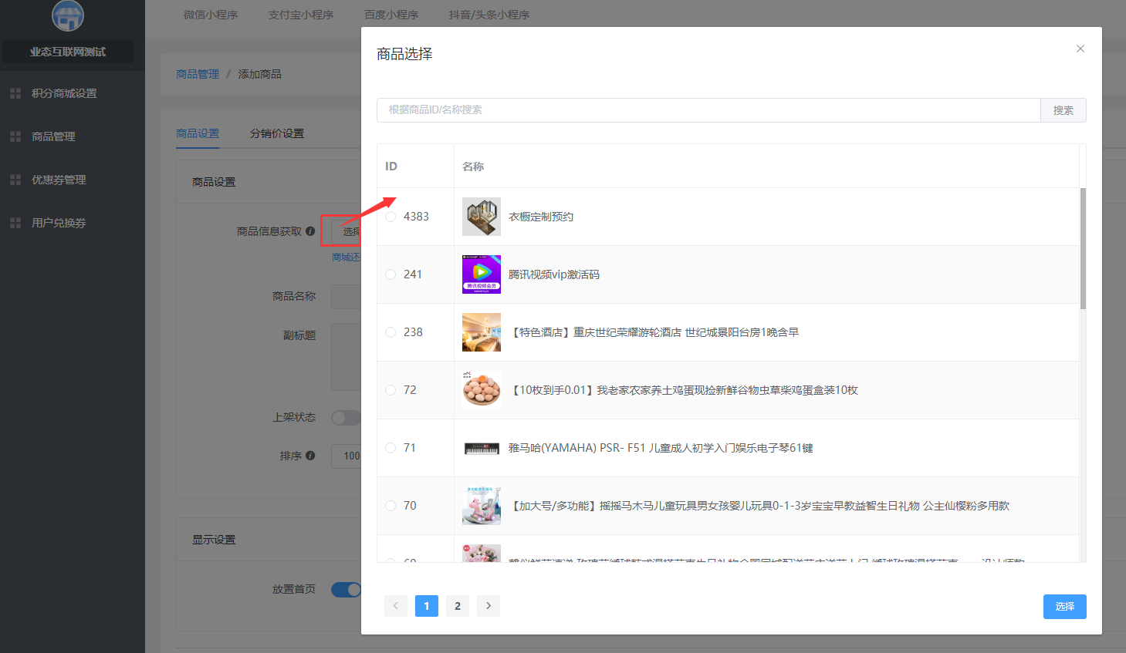Click rocking horse thumbnail for ID 70
The image size is (1126, 653).
tap(482, 506)
